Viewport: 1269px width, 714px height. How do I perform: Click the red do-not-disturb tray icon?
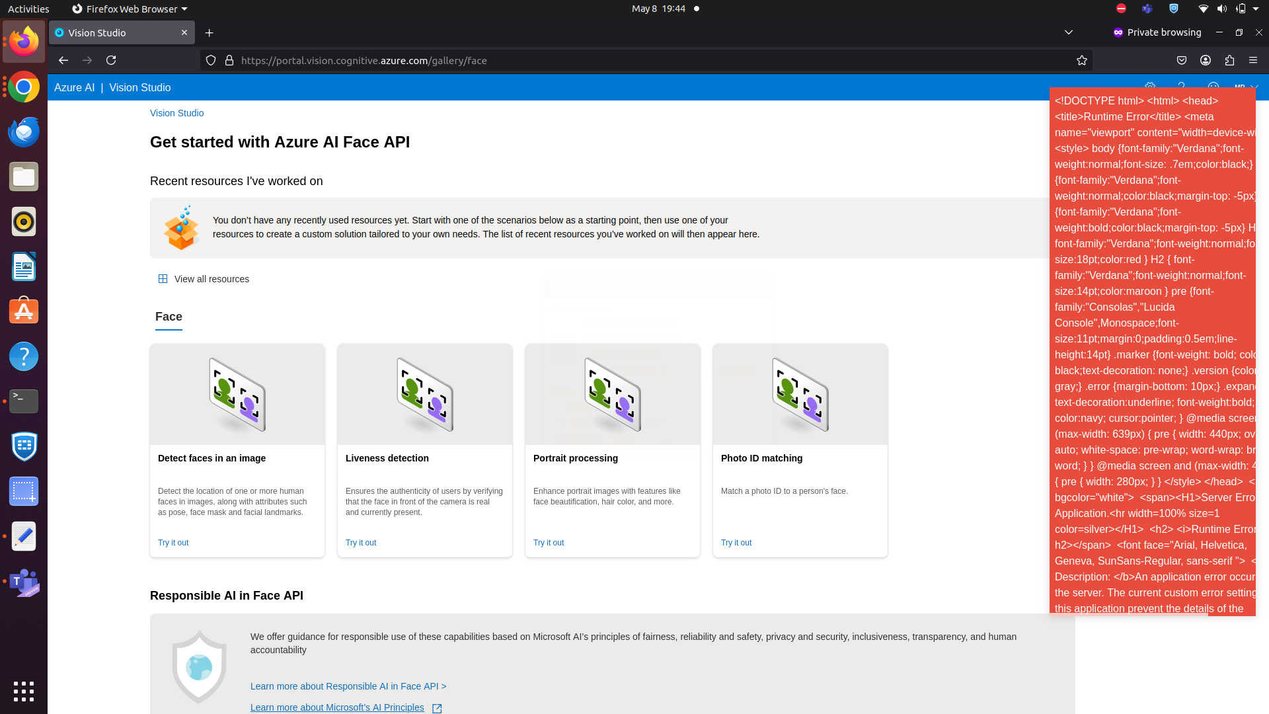pyautogui.click(x=1121, y=9)
